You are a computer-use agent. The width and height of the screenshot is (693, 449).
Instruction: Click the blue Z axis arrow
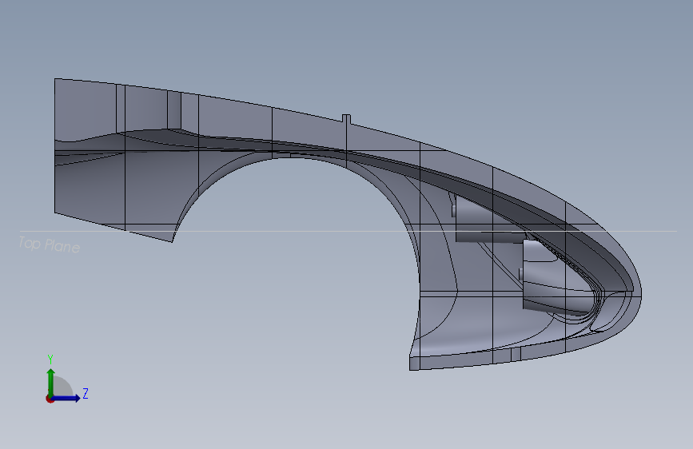(x=66, y=398)
